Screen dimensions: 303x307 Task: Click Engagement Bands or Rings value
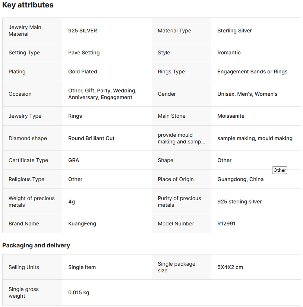(x=252, y=72)
